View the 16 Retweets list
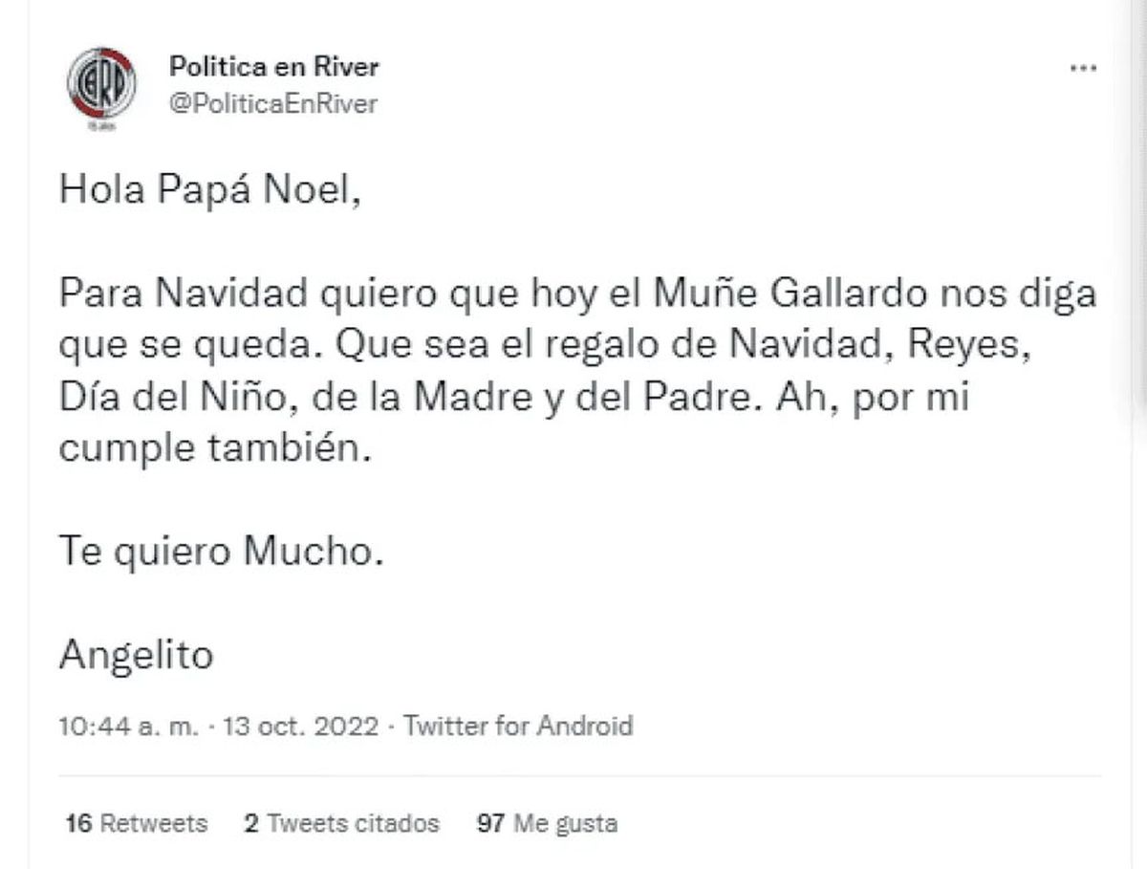The width and height of the screenshot is (1147, 869). pos(137,822)
